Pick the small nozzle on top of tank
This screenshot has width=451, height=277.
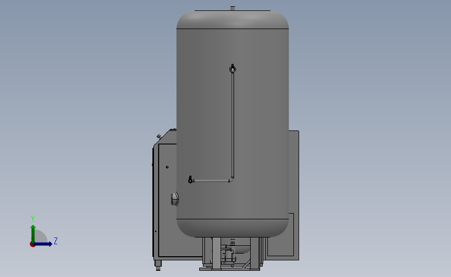[x=233, y=8]
